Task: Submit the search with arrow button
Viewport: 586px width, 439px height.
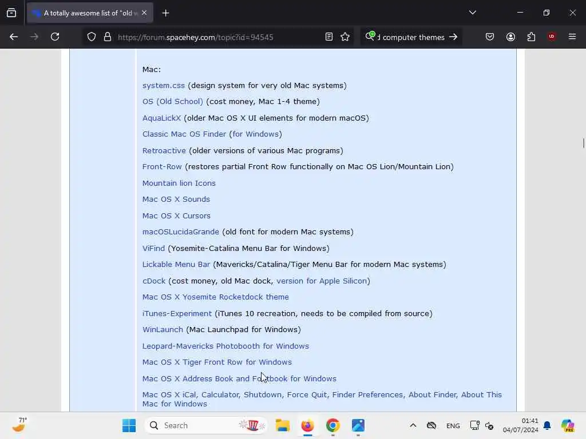Action: click(x=453, y=37)
